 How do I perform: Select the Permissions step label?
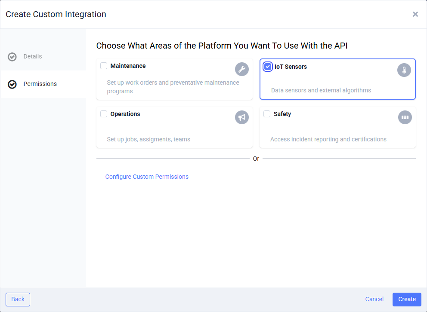(40, 84)
